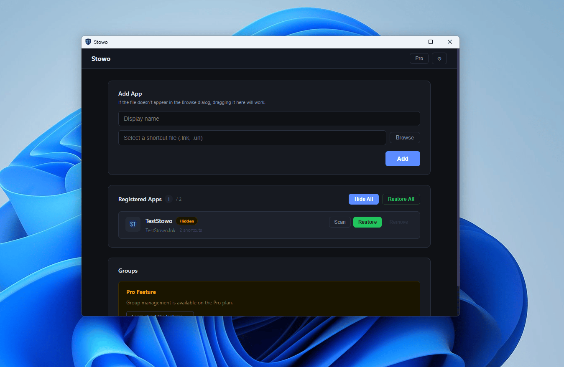Click the Browse dialog hint text
Image resolution: width=564 pixels, height=367 pixels.
[x=192, y=102]
